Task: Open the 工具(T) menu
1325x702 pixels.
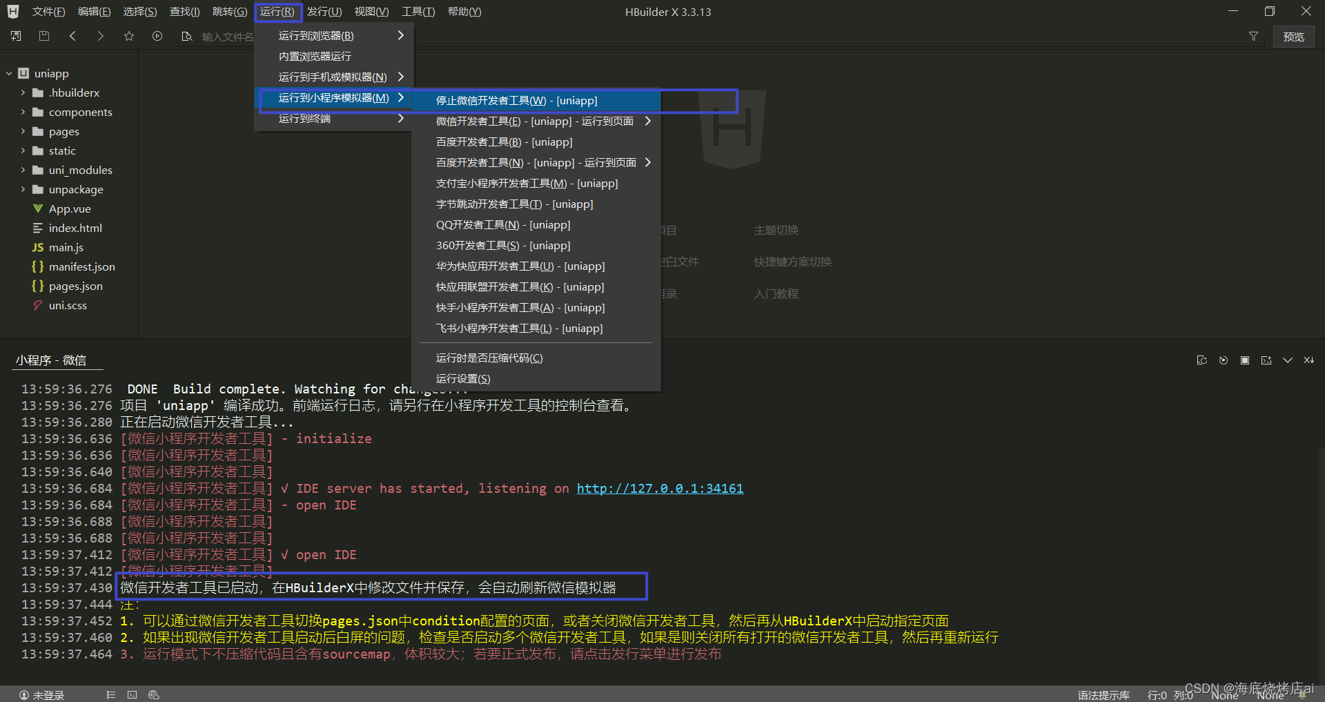Action: 418,12
